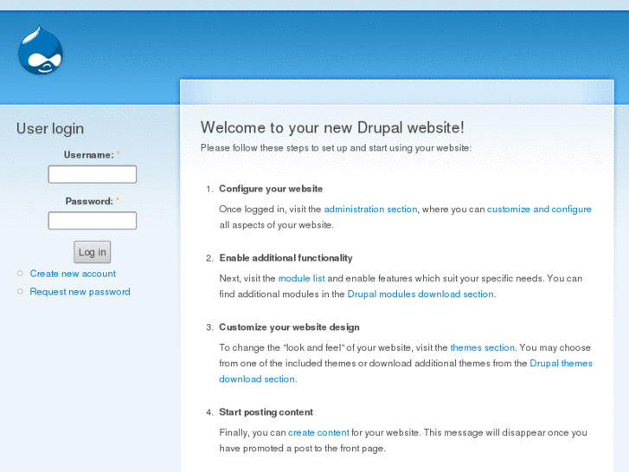Follow the administration section link

(x=370, y=210)
